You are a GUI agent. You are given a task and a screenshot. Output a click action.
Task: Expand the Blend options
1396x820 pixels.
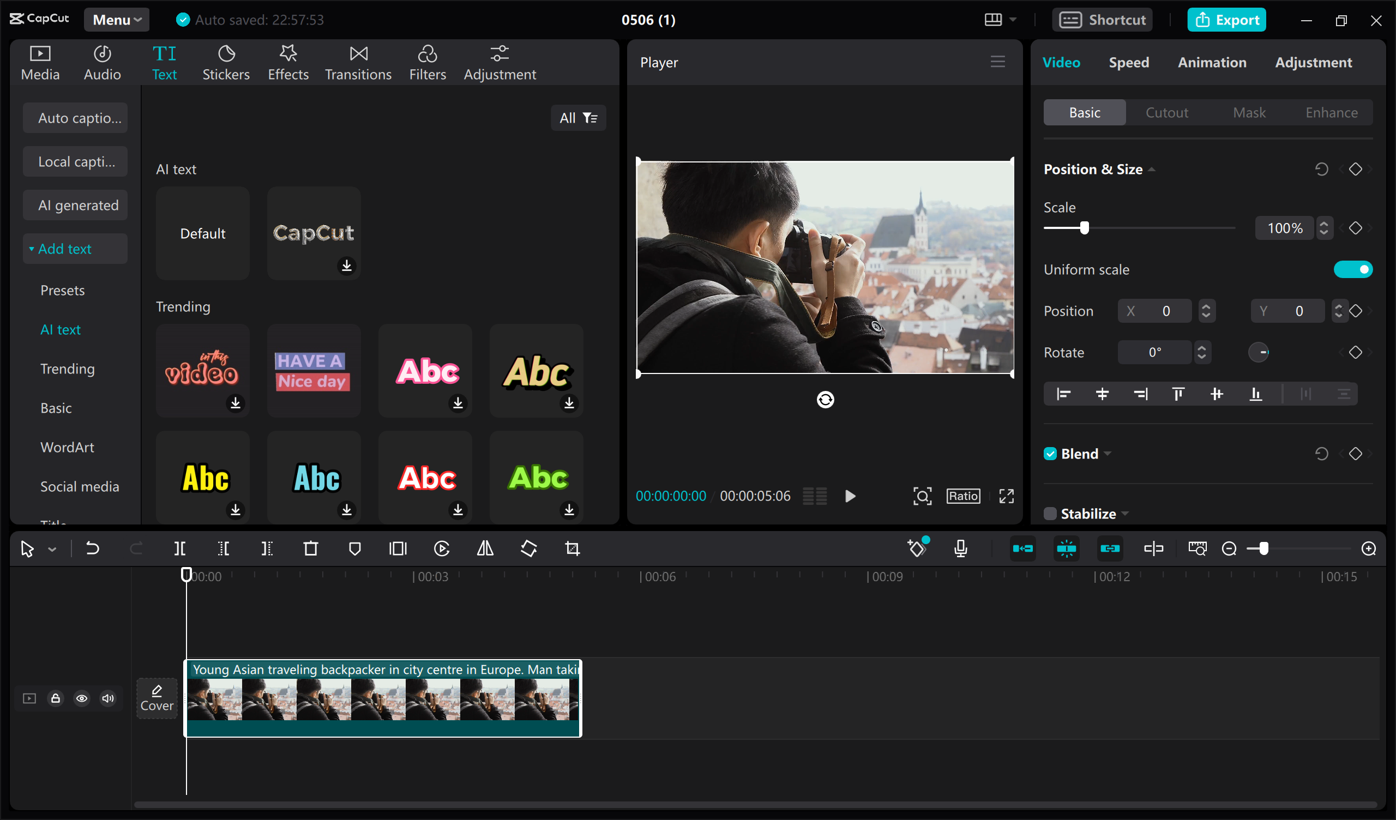[x=1108, y=453]
